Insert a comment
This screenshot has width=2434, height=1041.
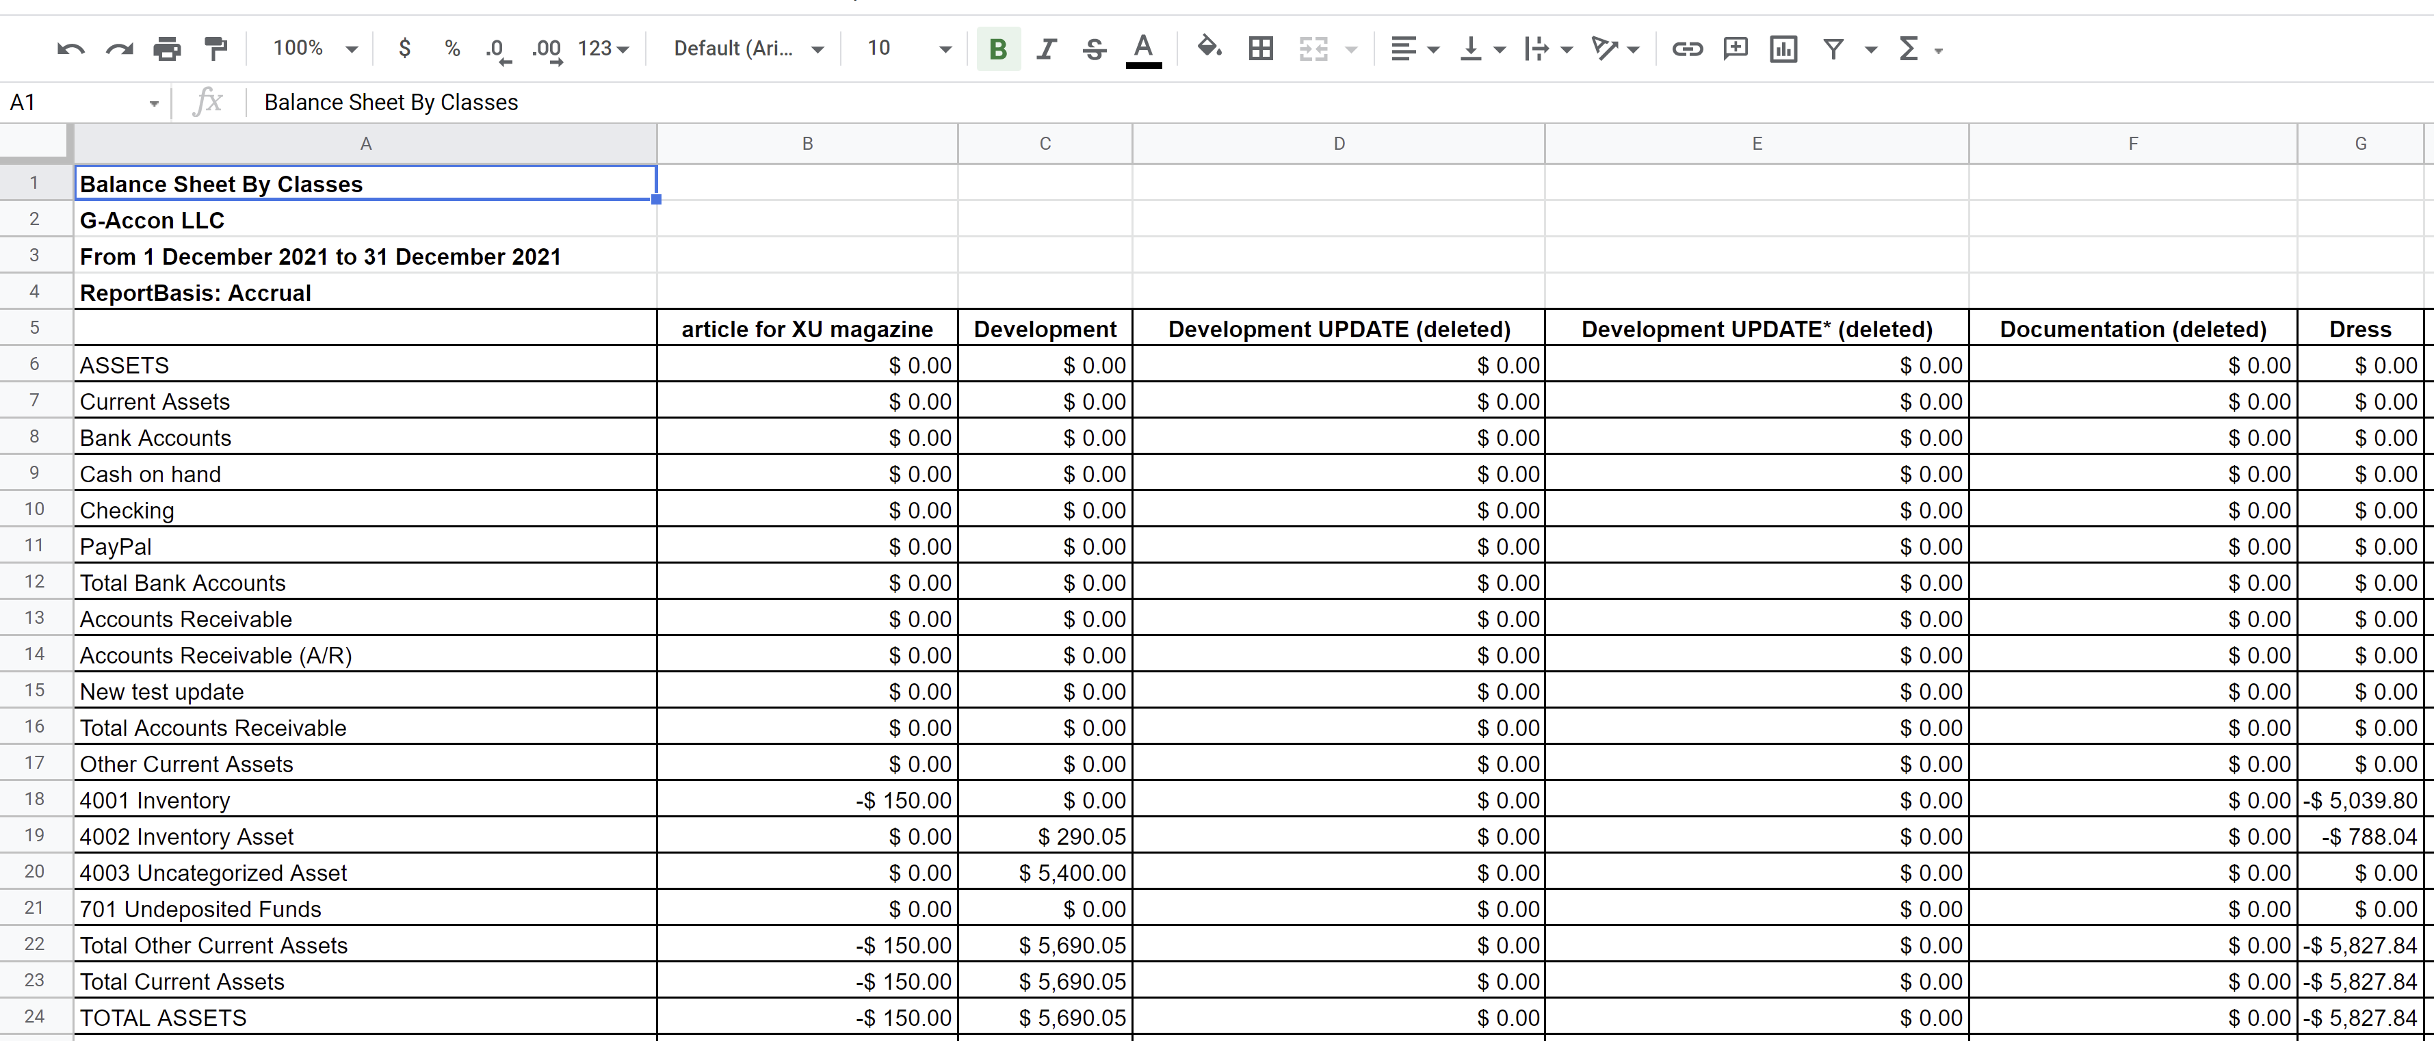pyautogui.click(x=1736, y=48)
